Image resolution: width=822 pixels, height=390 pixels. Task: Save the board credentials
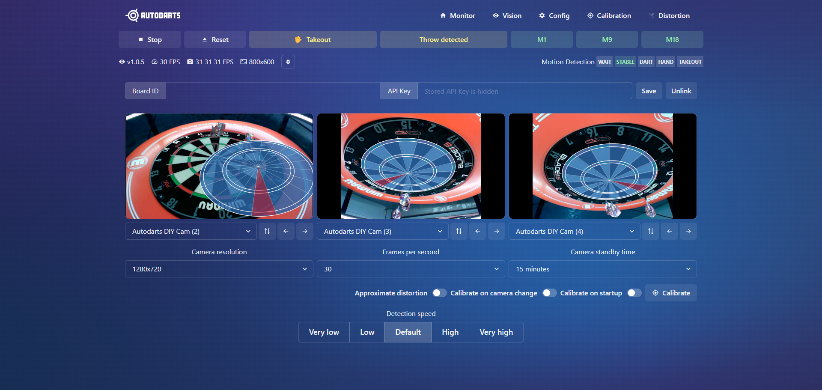pos(649,91)
